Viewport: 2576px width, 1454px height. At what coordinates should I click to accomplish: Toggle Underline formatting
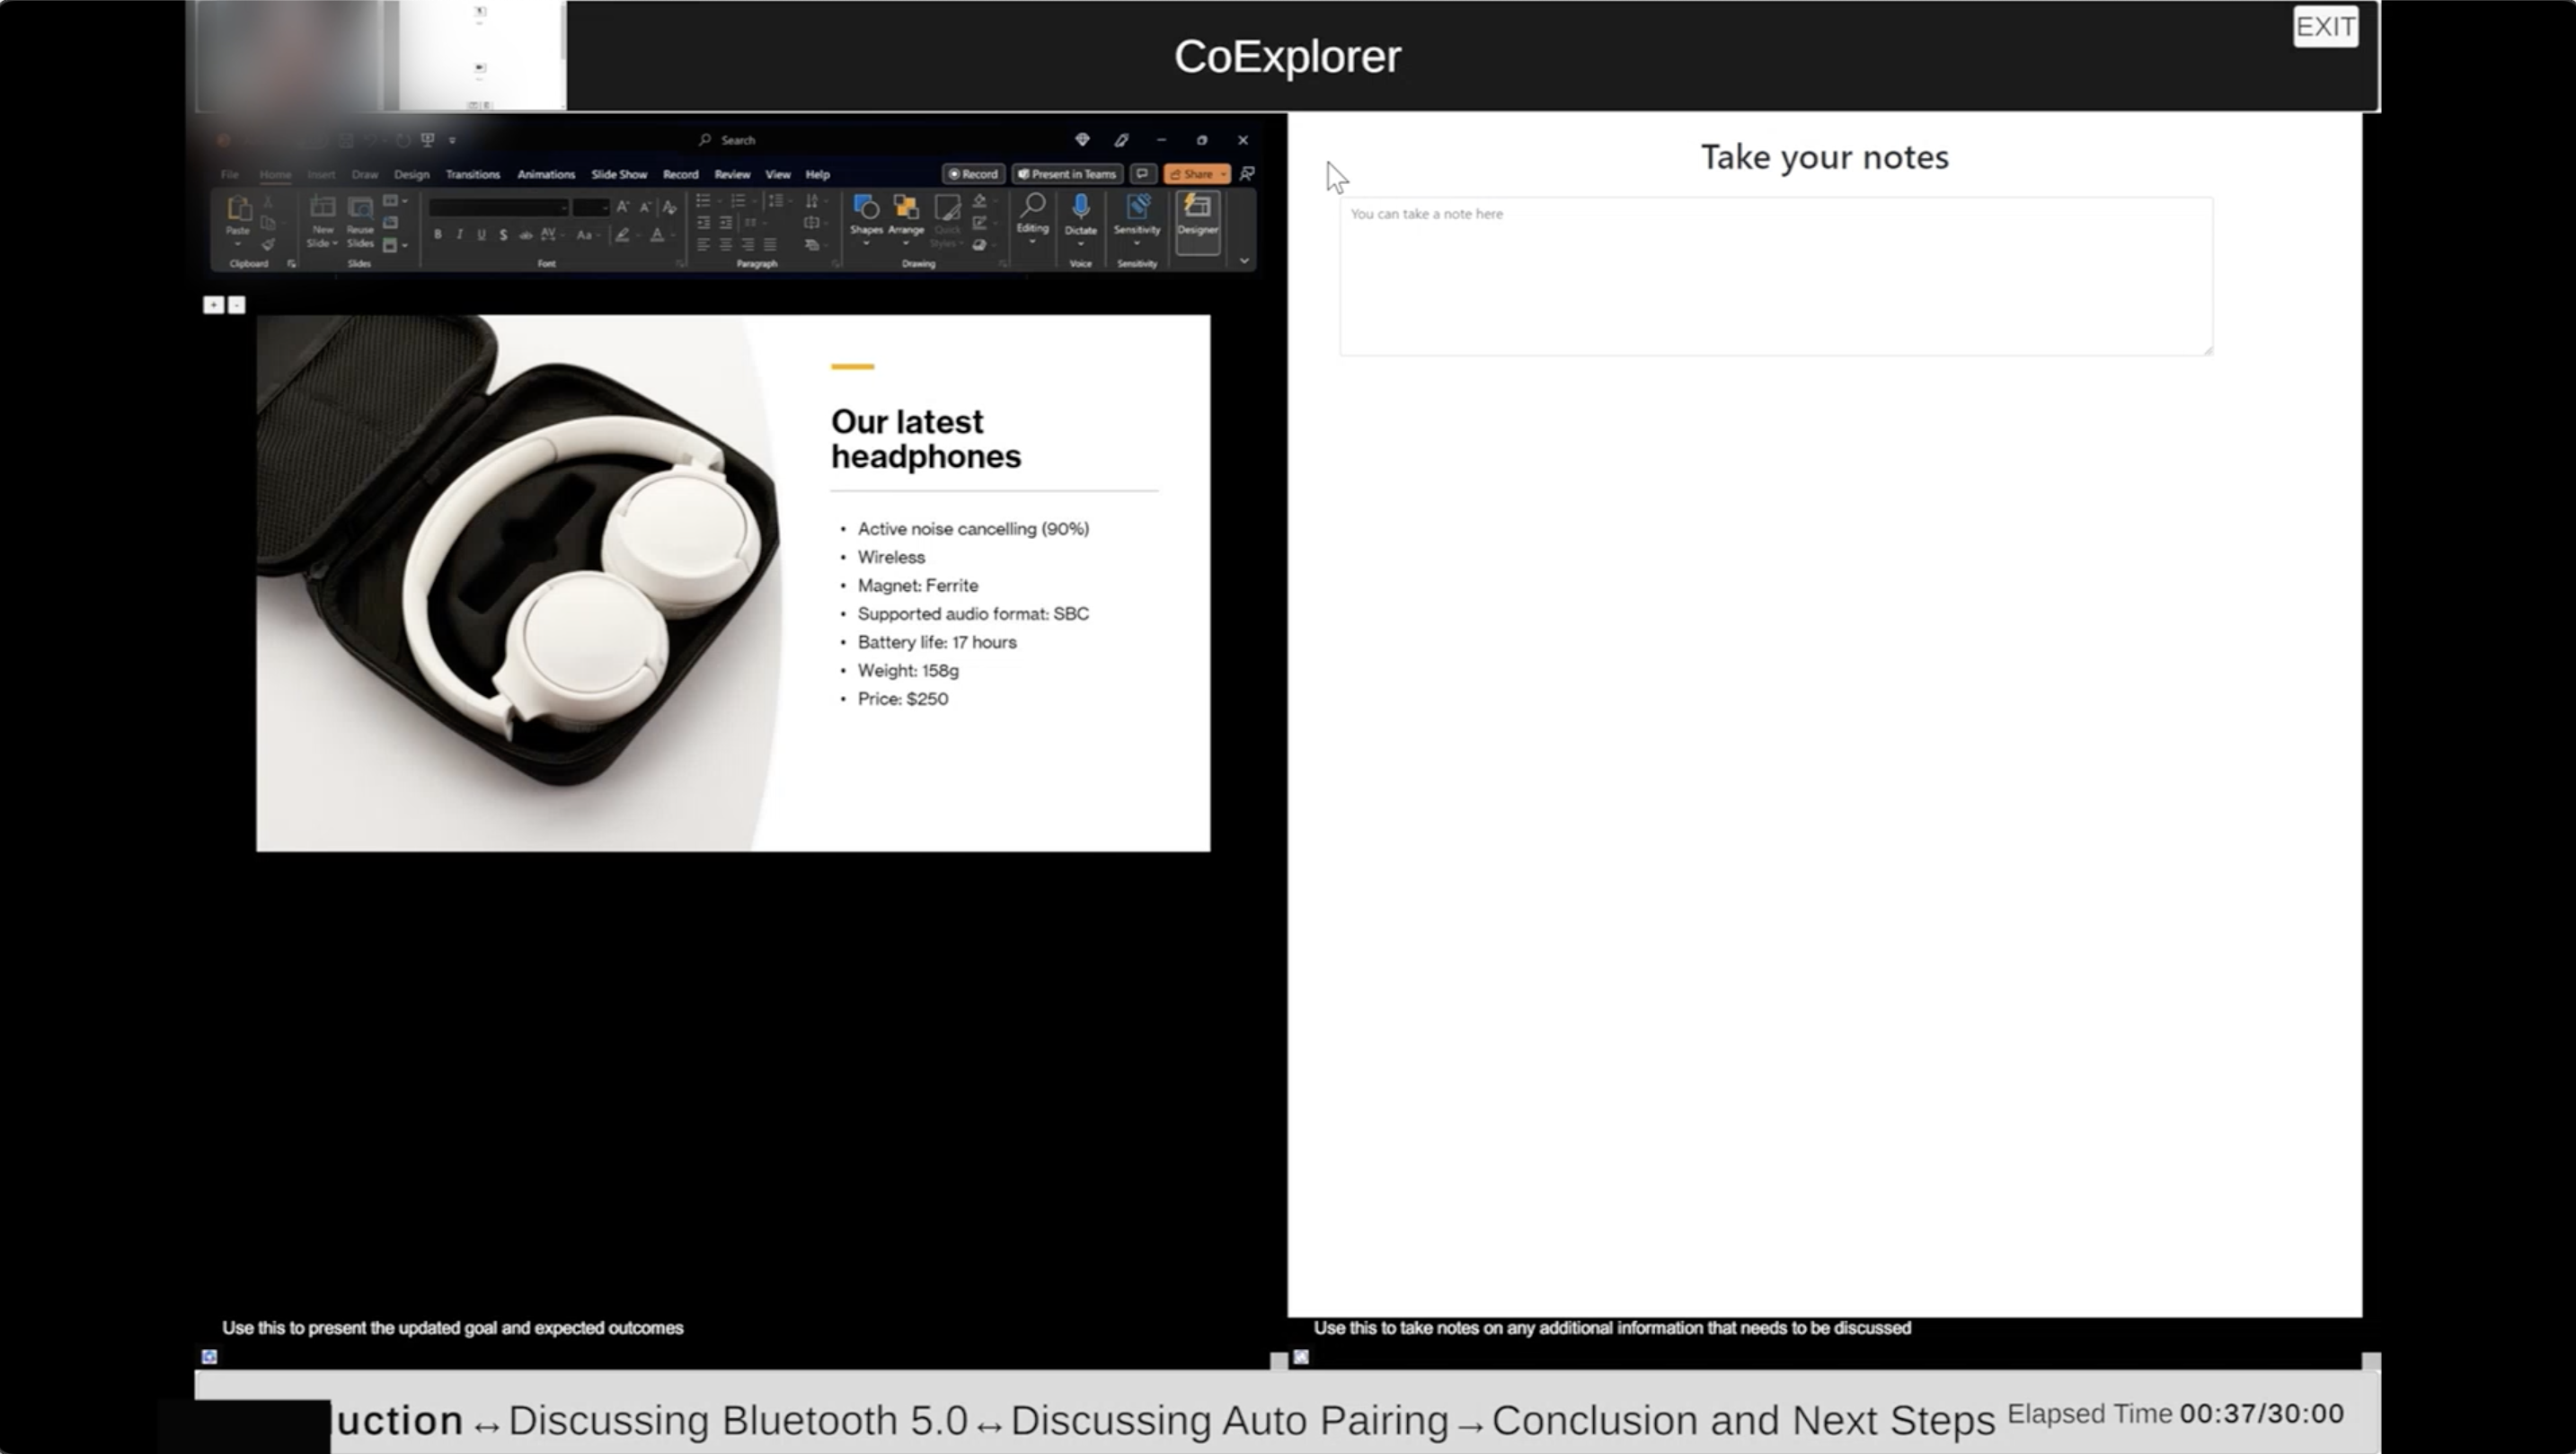[481, 234]
